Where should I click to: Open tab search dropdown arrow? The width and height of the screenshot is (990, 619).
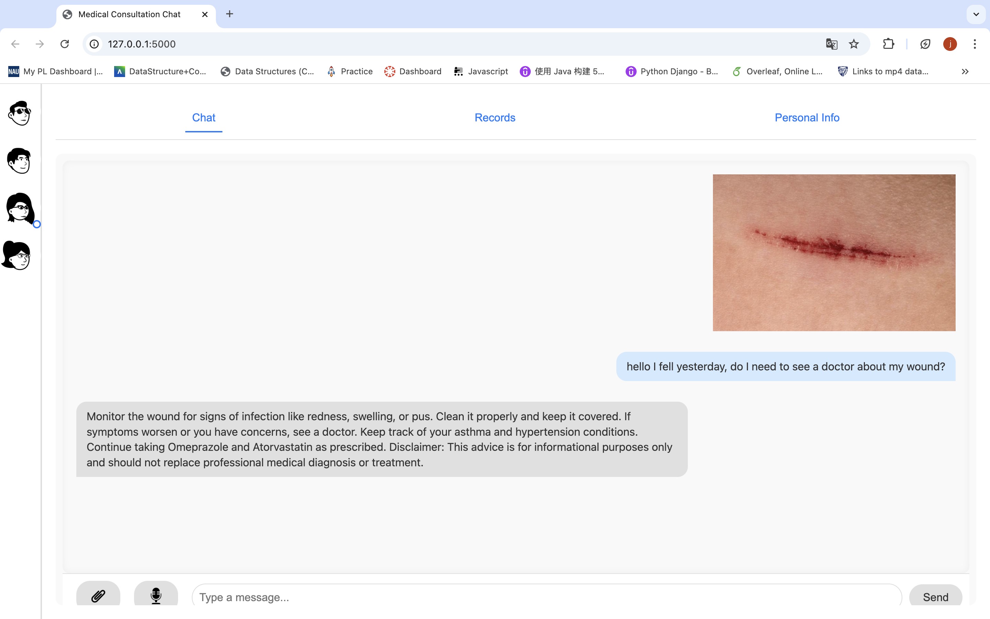click(x=976, y=14)
